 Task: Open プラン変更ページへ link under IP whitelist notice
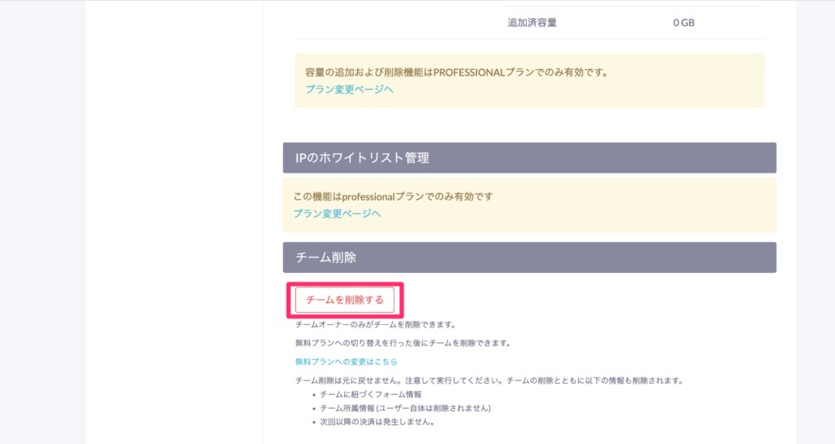(337, 213)
